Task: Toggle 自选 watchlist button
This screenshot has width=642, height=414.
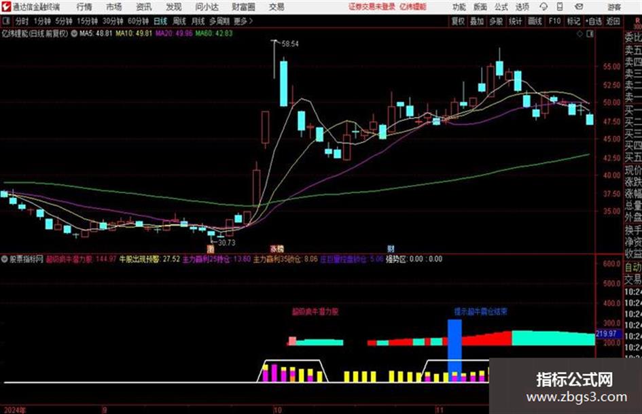Action: point(594,21)
